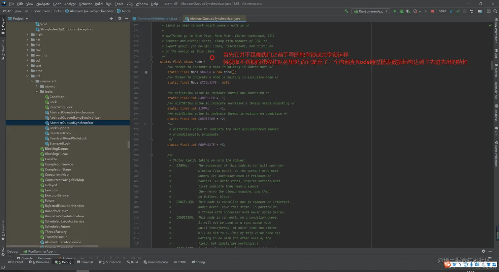Collapse the locks folder

tap(37, 92)
